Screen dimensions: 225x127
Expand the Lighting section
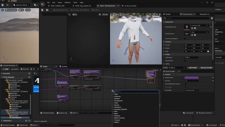[164, 64]
